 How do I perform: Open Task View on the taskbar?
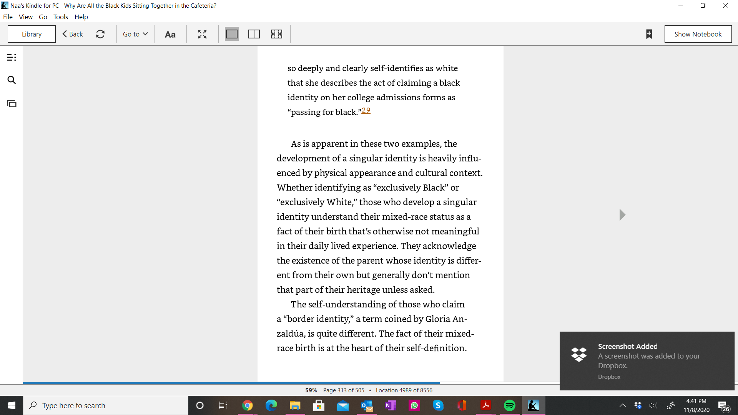pos(223,405)
